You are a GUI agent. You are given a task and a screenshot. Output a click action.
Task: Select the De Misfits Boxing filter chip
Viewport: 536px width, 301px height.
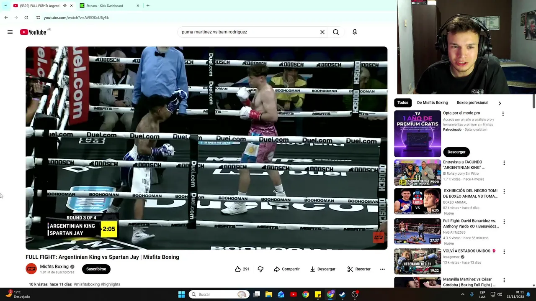pos(432,103)
